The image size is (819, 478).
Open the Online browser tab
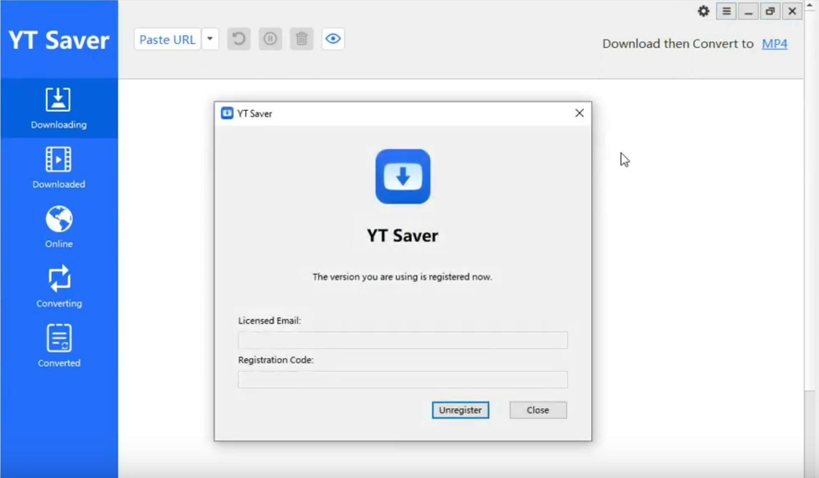coord(59,227)
